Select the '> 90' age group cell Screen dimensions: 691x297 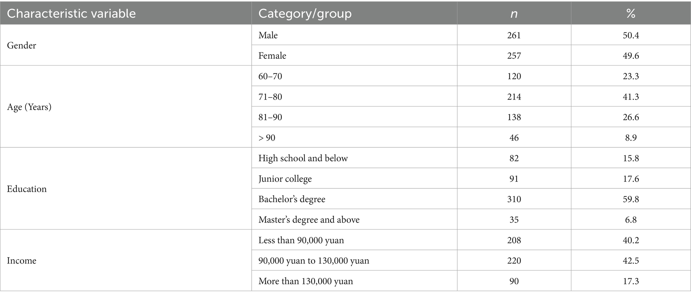point(267,138)
